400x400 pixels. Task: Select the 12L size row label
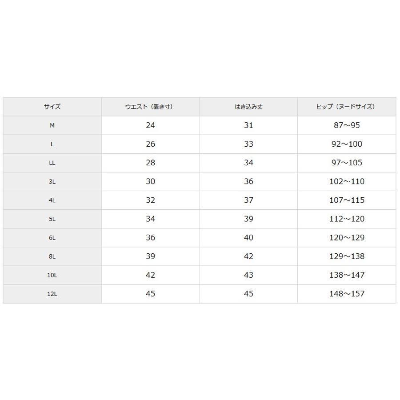click(52, 294)
